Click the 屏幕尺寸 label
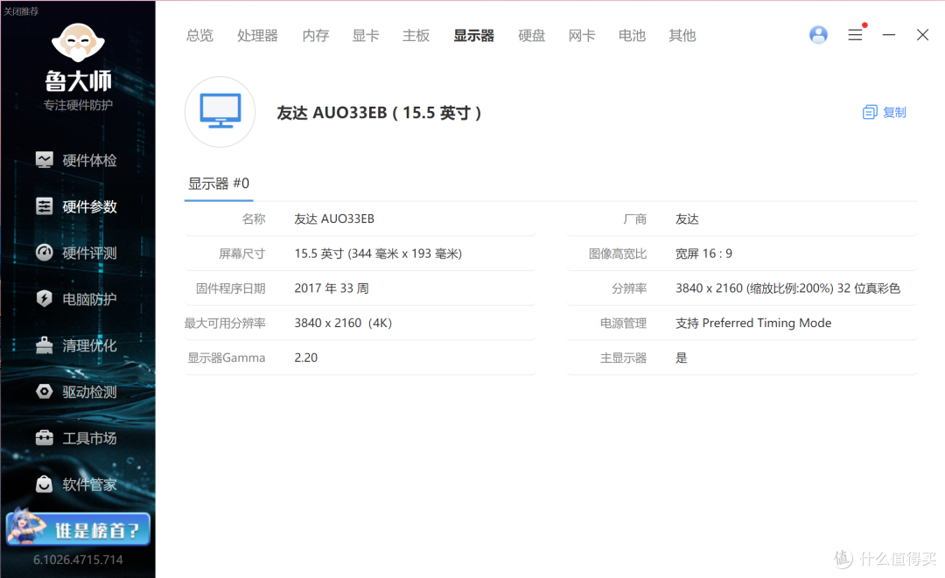 241,254
